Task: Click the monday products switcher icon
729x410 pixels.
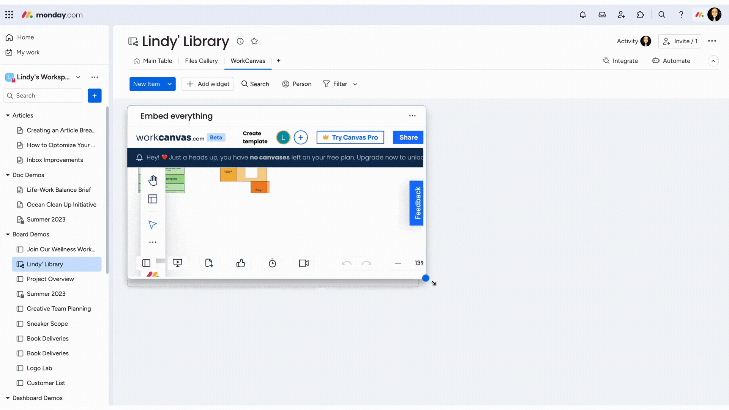Action: [x=699, y=15]
